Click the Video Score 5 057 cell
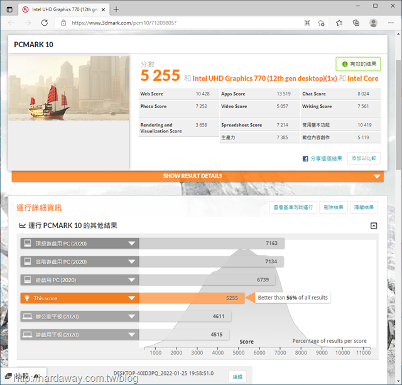Image resolution: width=402 pixels, height=385 pixels. pyautogui.click(x=259, y=109)
